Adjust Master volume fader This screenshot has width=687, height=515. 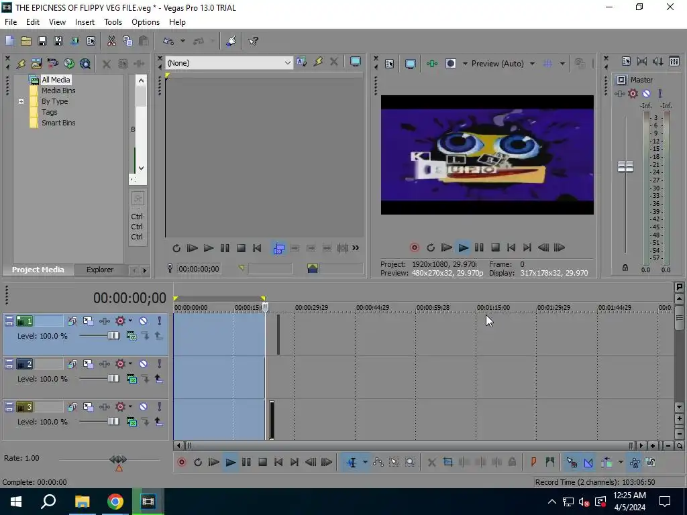625,167
